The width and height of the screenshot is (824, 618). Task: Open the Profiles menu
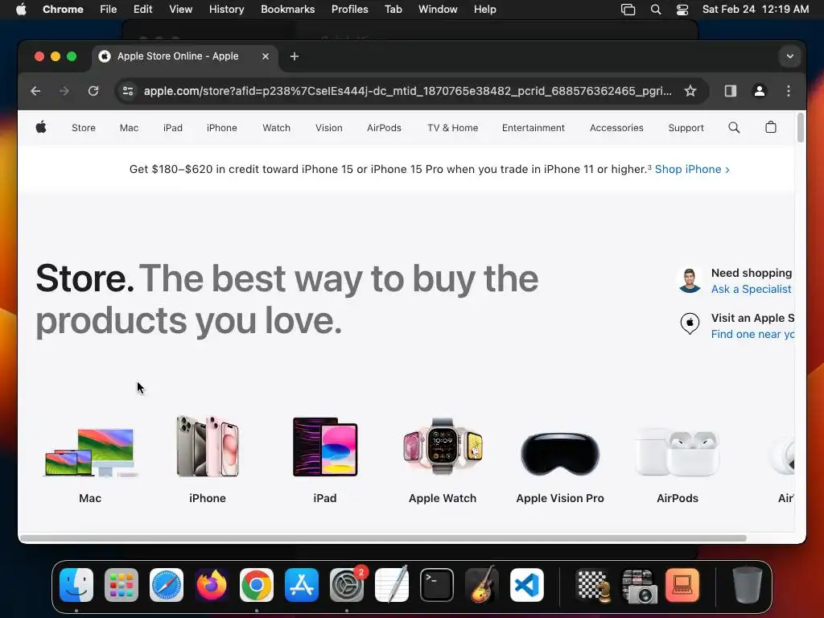pos(349,10)
